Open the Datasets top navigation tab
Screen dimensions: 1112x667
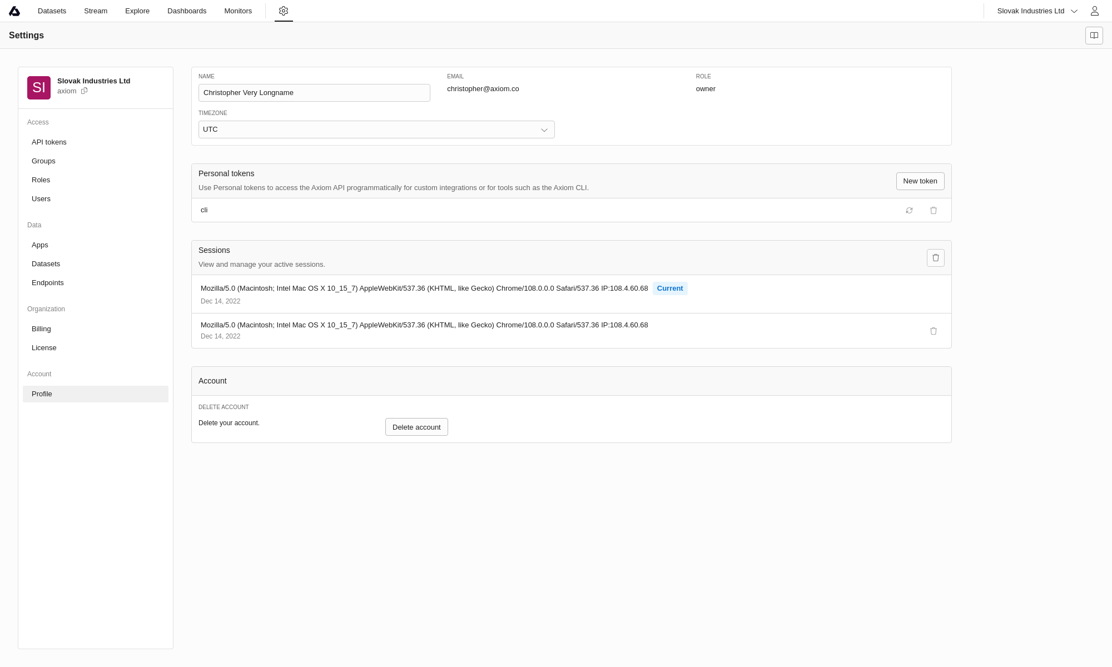pyautogui.click(x=52, y=11)
